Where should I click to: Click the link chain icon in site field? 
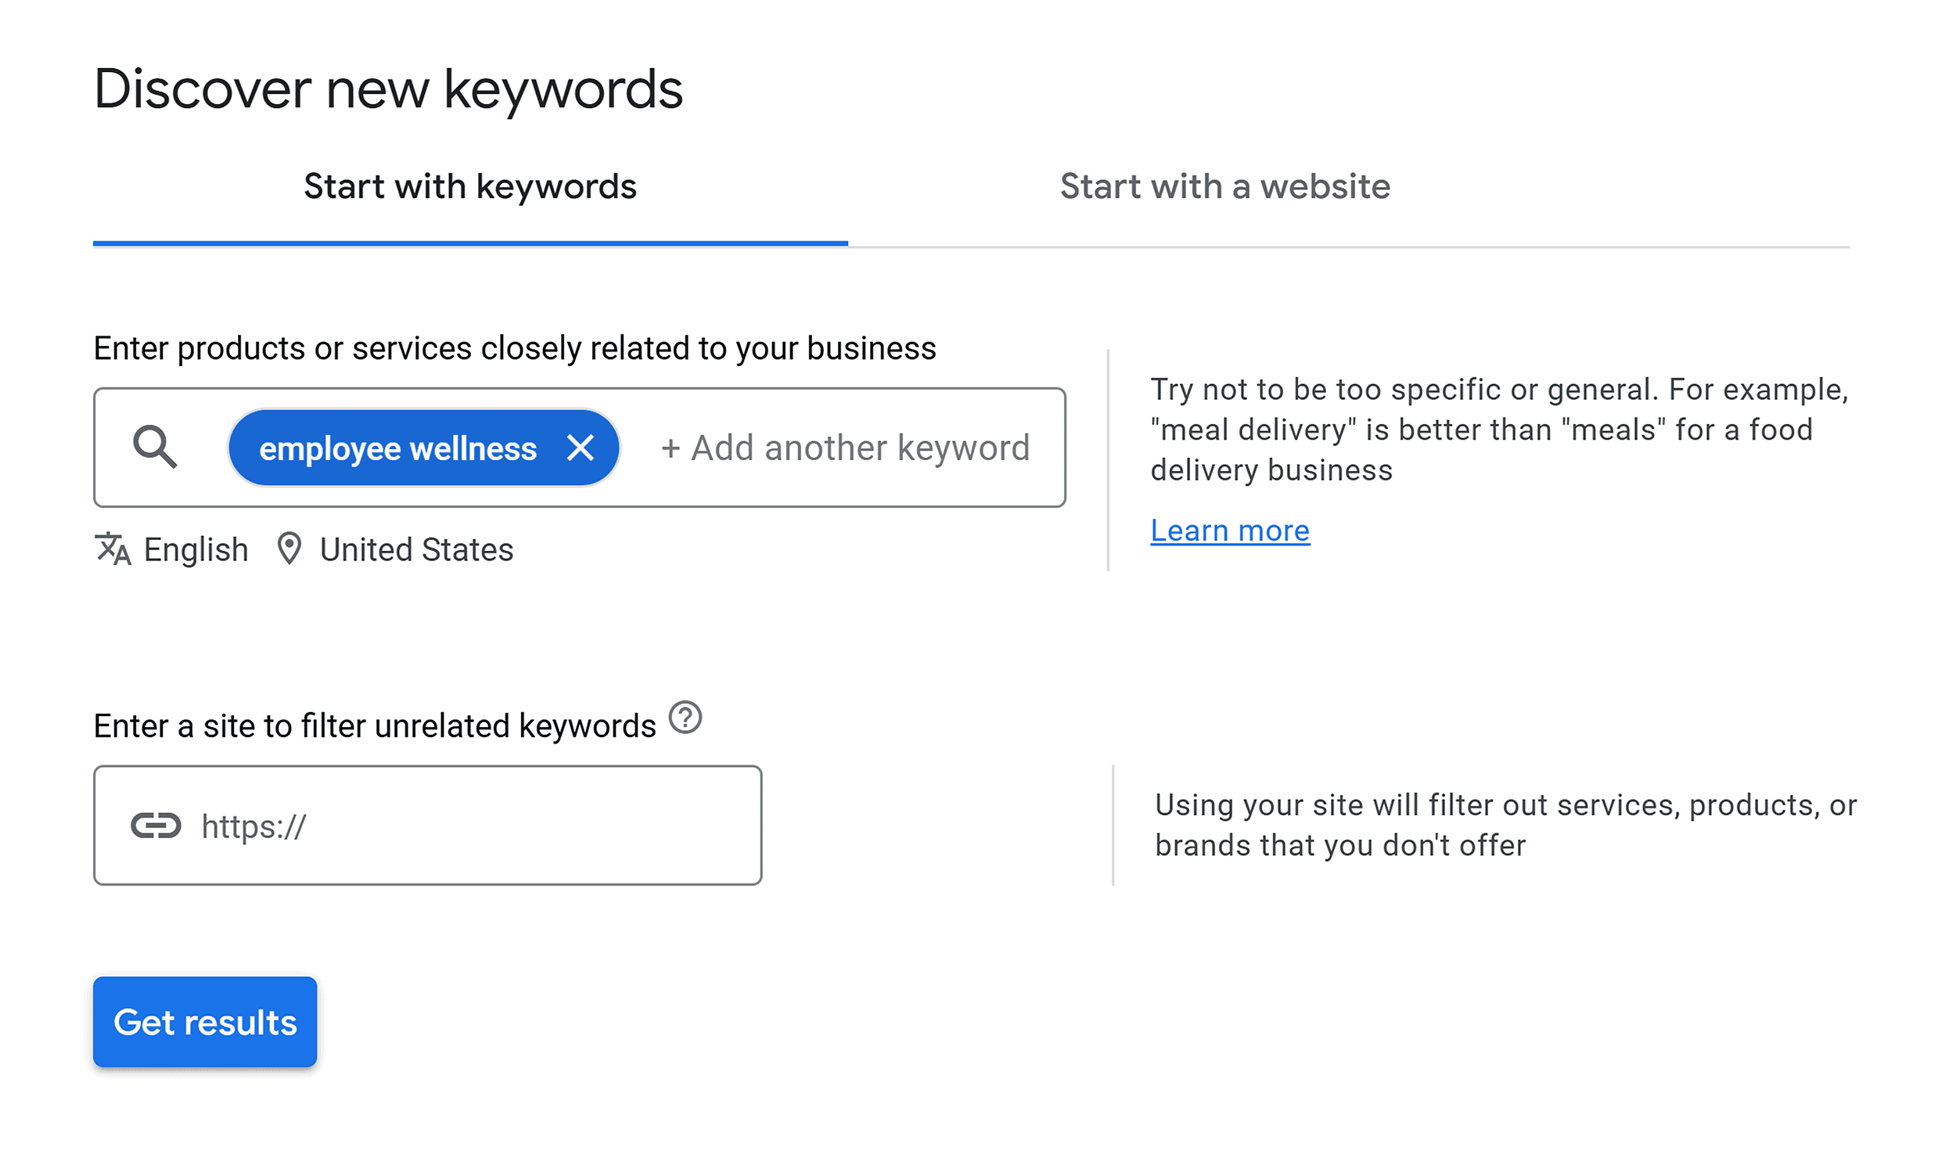156,826
